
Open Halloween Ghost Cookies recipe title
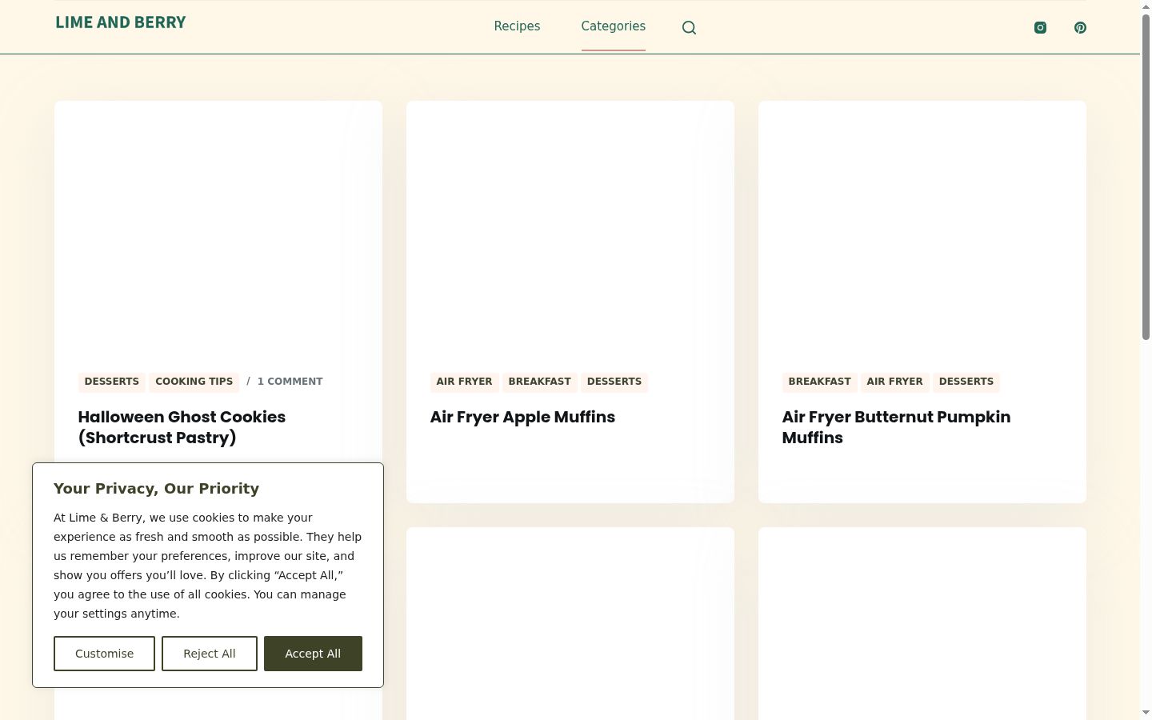[x=182, y=427]
